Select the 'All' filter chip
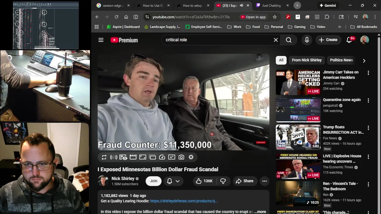The image size is (381, 214). (281, 60)
